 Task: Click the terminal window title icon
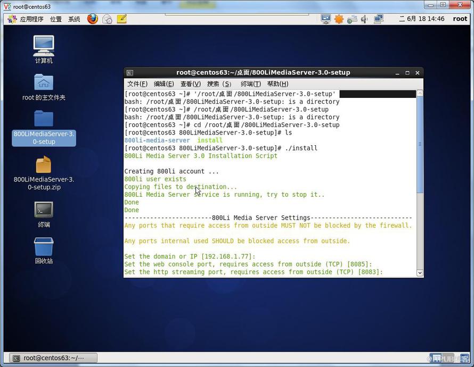pos(130,73)
